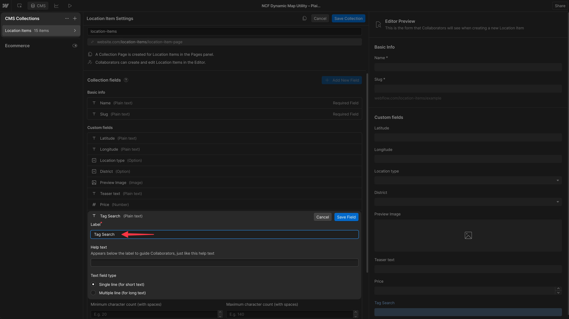The image size is (569, 319).
Task: Focus the Tag Search label input
Action: coord(224,234)
